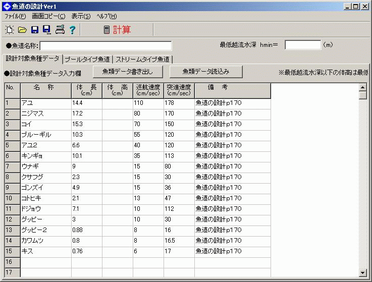Click the Save As floppy icon
Image resolution: width=372 pixels, height=282 pixels.
pos(47,30)
